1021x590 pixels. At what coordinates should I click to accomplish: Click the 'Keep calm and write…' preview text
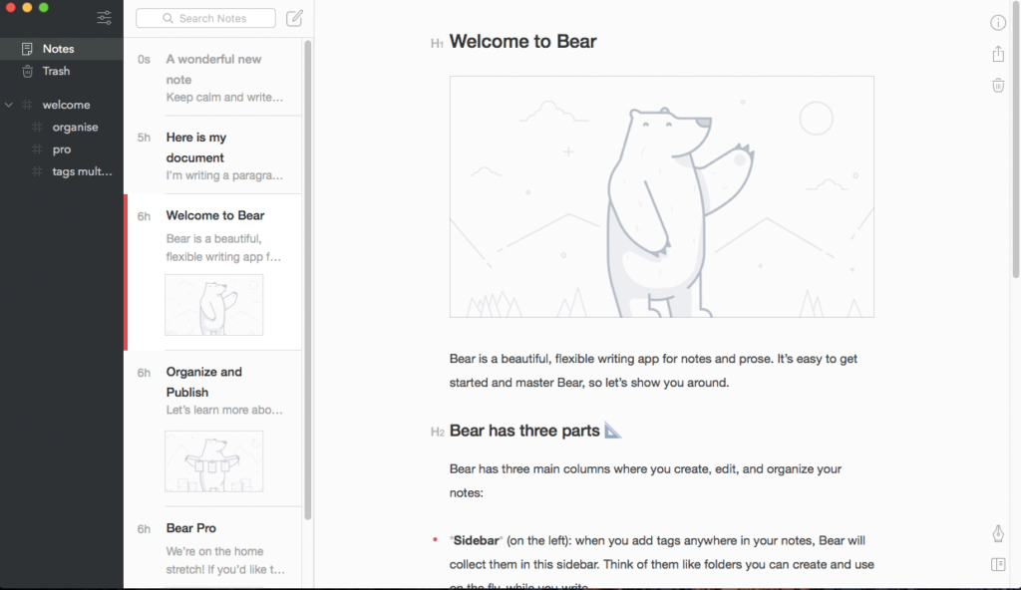tap(224, 98)
